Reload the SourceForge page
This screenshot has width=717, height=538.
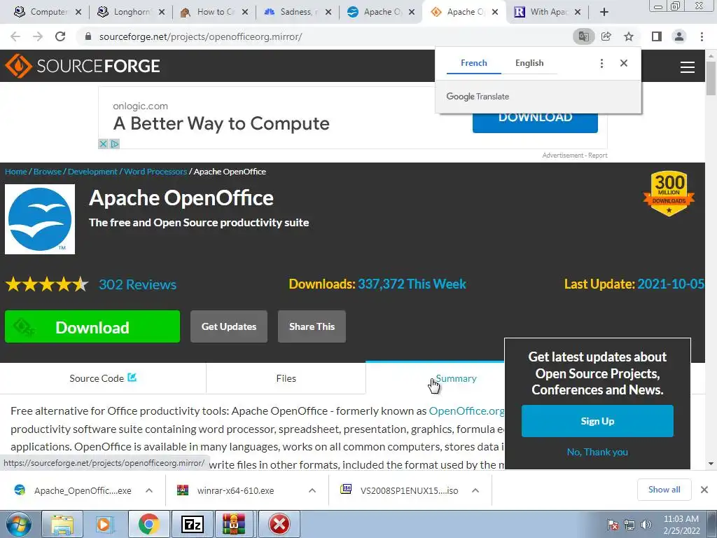tap(60, 36)
